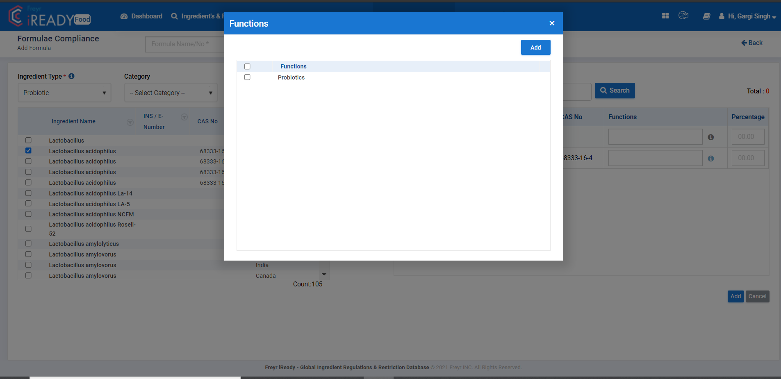The width and height of the screenshot is (781, 379).
Task: Open the documentation book icon
Action: [706, 16]
